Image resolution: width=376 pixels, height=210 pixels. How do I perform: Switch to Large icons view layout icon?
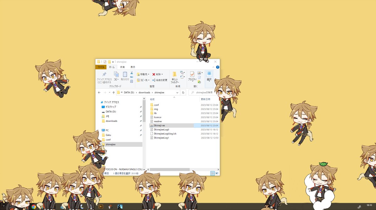(217, 173)
